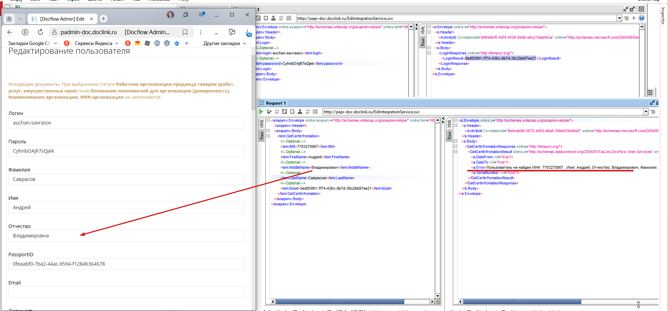Open browser downloads with badge 18

coord(248,33)
